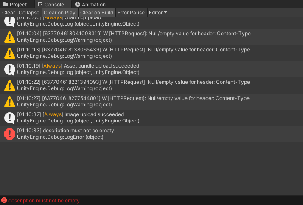The width and height of the screenshot is (303, 205).
Task: Click the warning icon on the 01:10:13 log entry
Action: click(x=9, y=53)
